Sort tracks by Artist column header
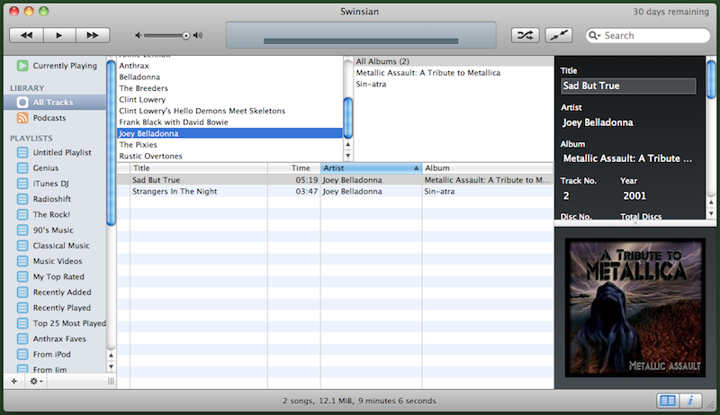This screenshot has height=415, width=720. [370, 168]
